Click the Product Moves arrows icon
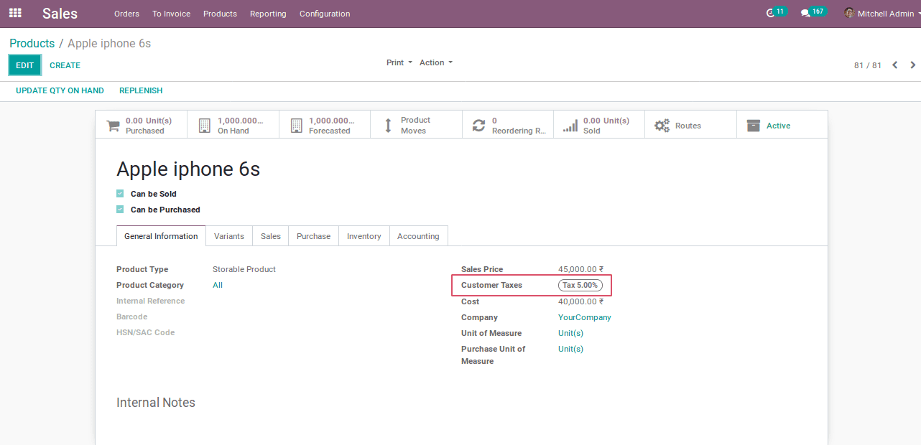 [x=388, y=126]
